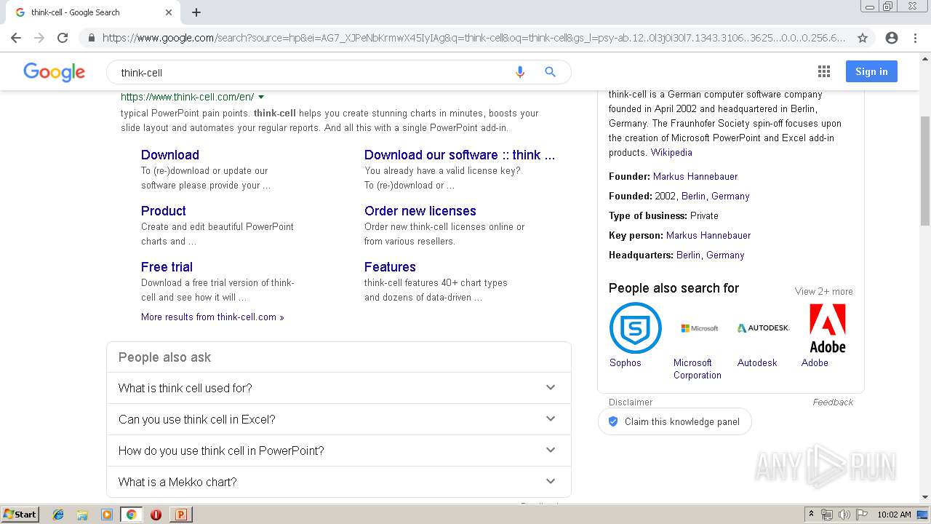Launch Internet Explorer from taskbar

tap(58, 515)
